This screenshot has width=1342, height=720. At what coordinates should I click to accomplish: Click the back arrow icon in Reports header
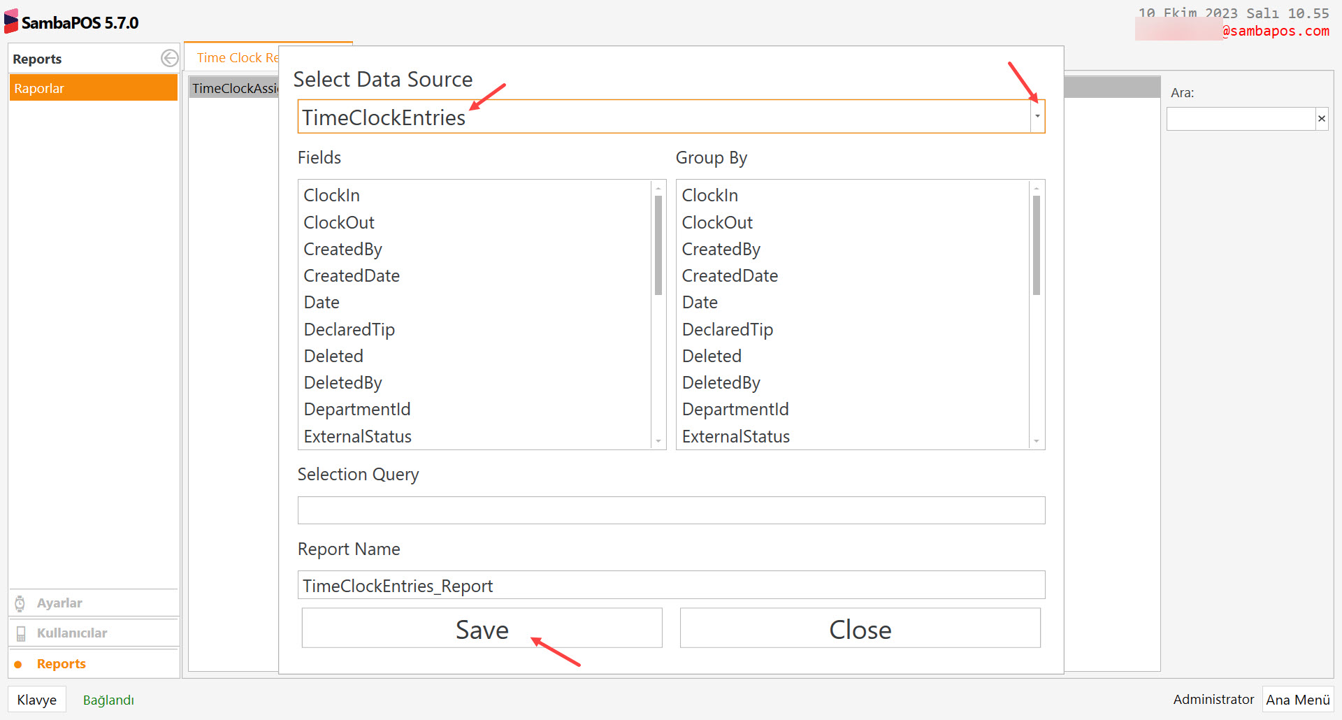(x=169, y=58)
